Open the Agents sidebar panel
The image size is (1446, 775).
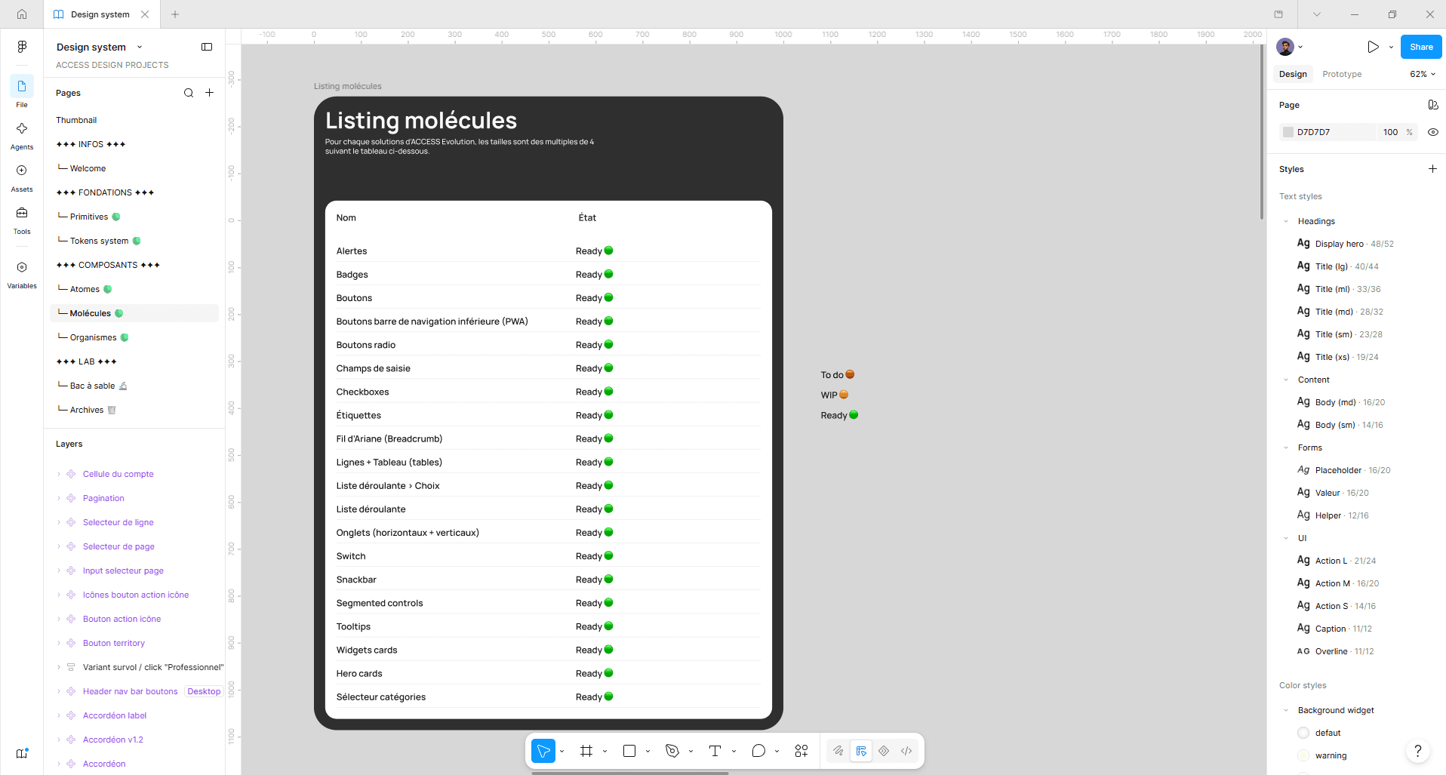[x=22, y=135]
